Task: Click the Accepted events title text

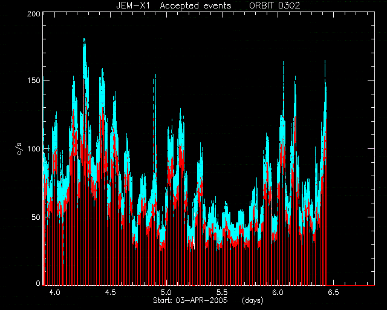Action: (x=195, y=5)
